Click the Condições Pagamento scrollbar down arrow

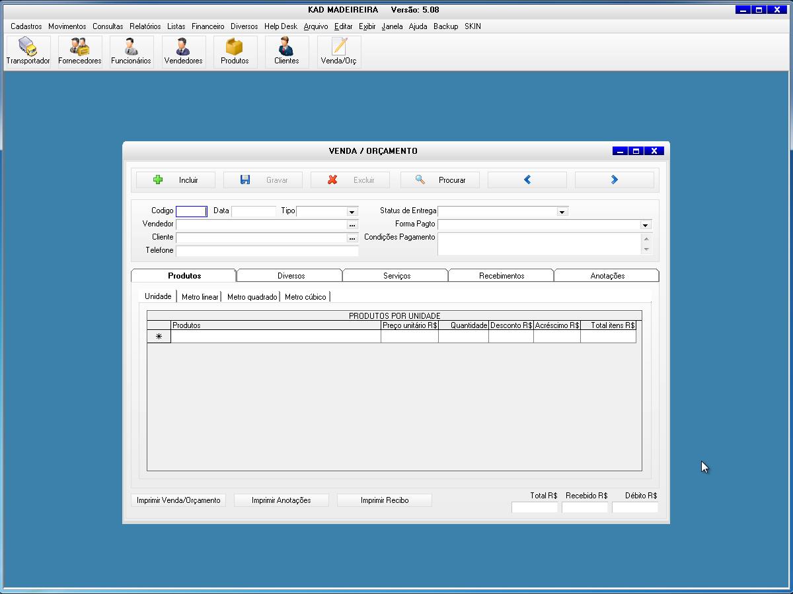click(x=646, y=249)
